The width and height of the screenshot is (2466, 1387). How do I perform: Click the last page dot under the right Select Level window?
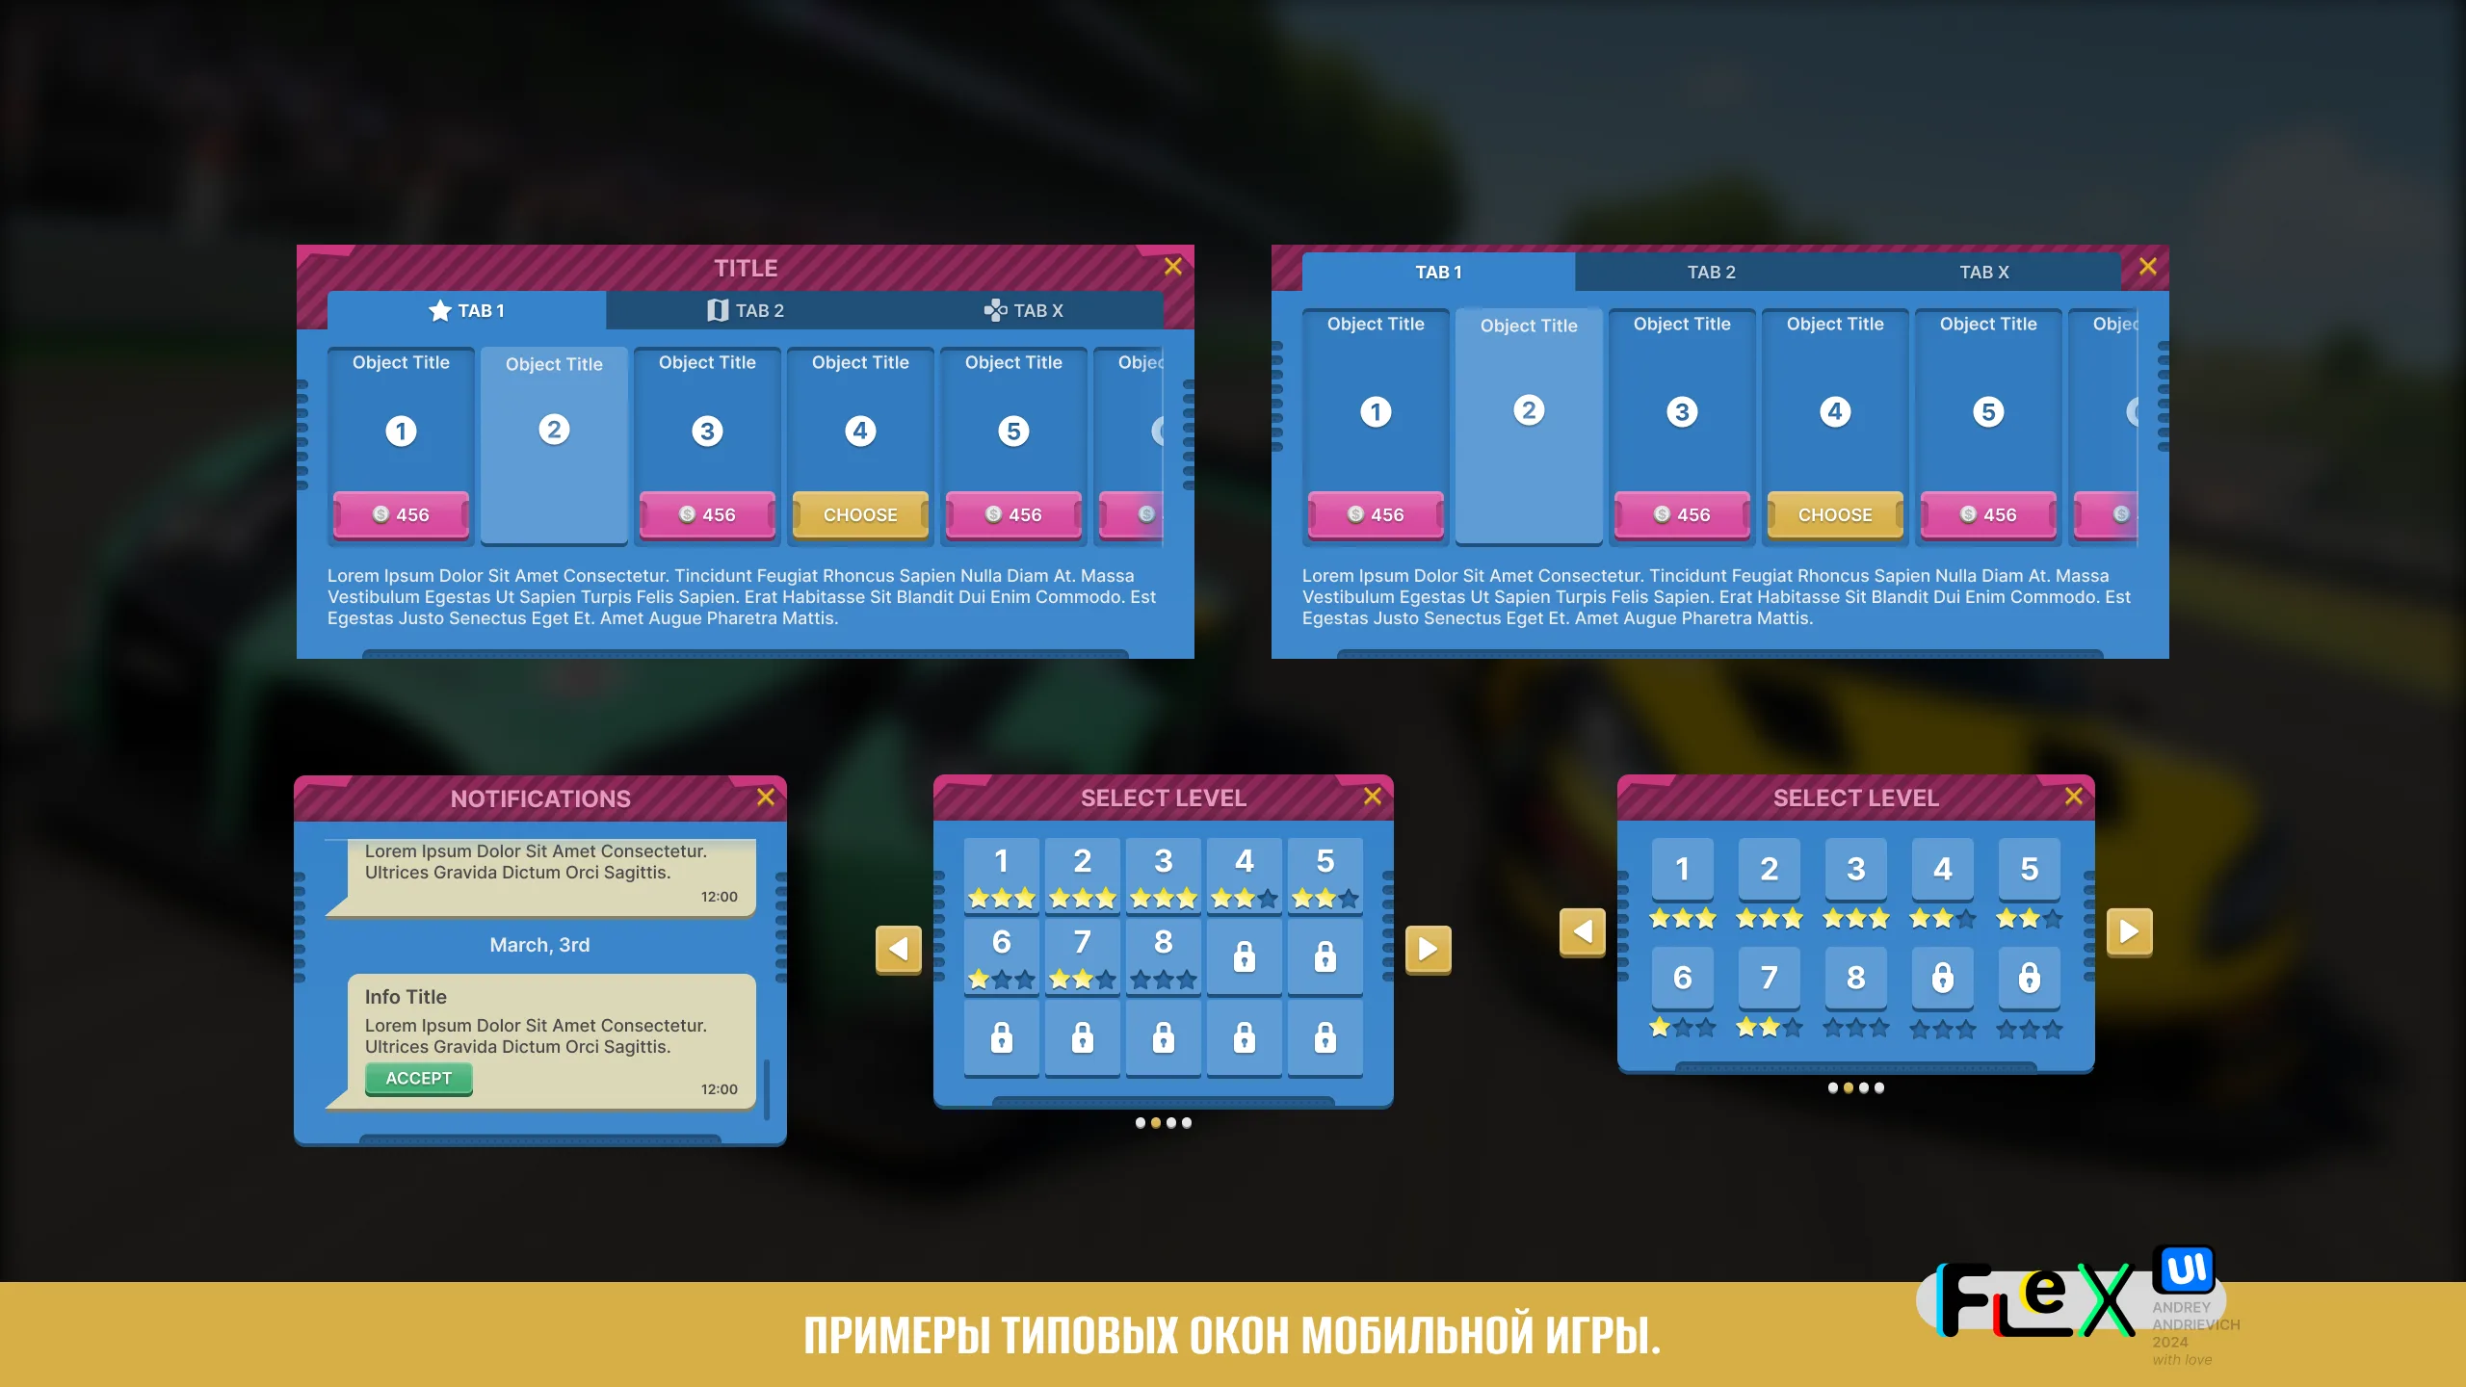[x=1879, y=1088]
